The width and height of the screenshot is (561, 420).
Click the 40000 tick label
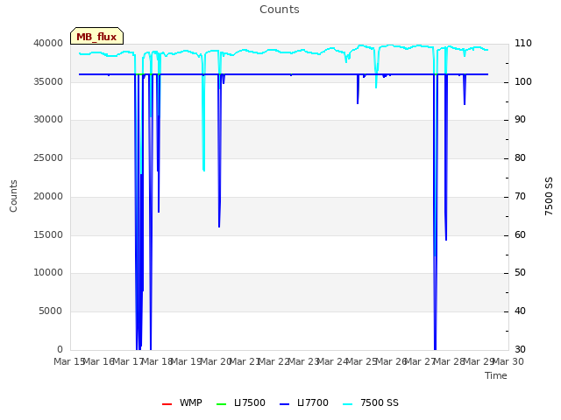(48, 44)
